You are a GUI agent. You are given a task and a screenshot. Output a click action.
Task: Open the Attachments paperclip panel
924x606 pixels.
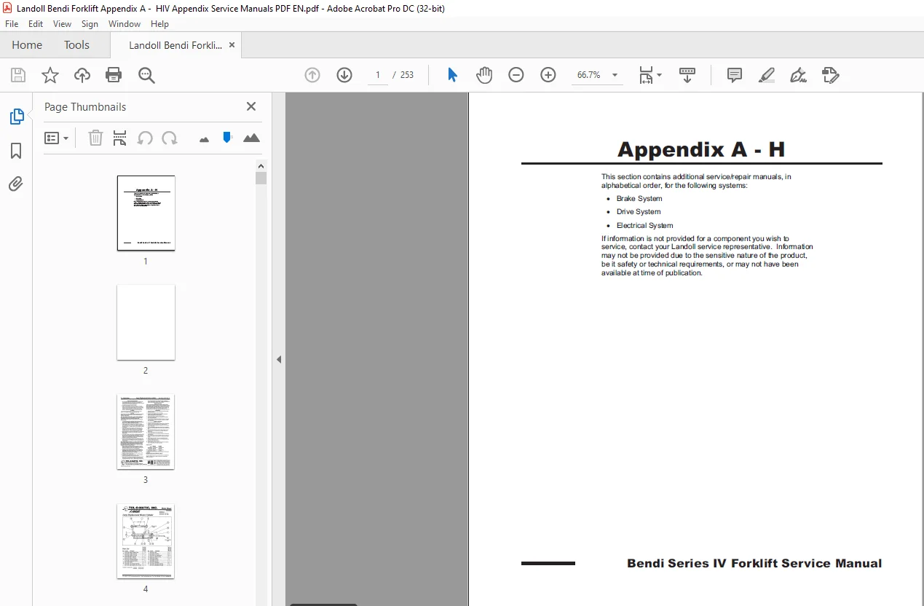pos(16,184)
